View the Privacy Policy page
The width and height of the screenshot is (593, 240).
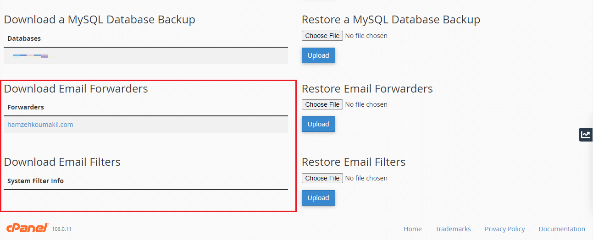504,229
